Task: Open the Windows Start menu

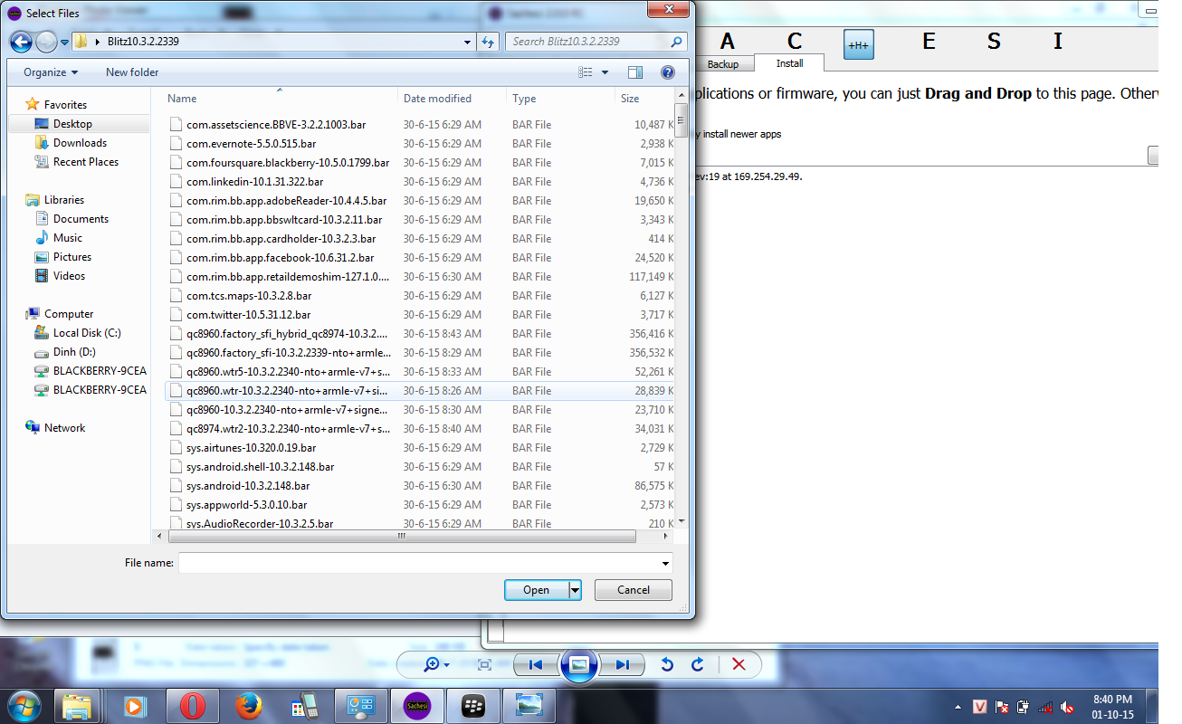Action: click(24, 705)
